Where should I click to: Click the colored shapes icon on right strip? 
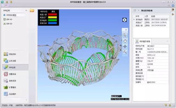(x=173, y=14)
